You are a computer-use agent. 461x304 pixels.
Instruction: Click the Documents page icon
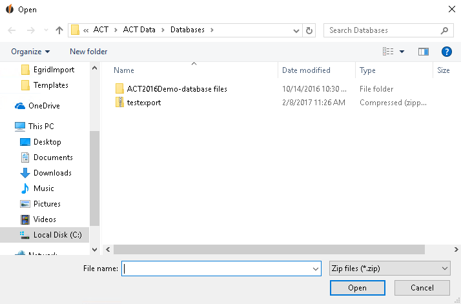pyautogui.click(x=25, y=157)
